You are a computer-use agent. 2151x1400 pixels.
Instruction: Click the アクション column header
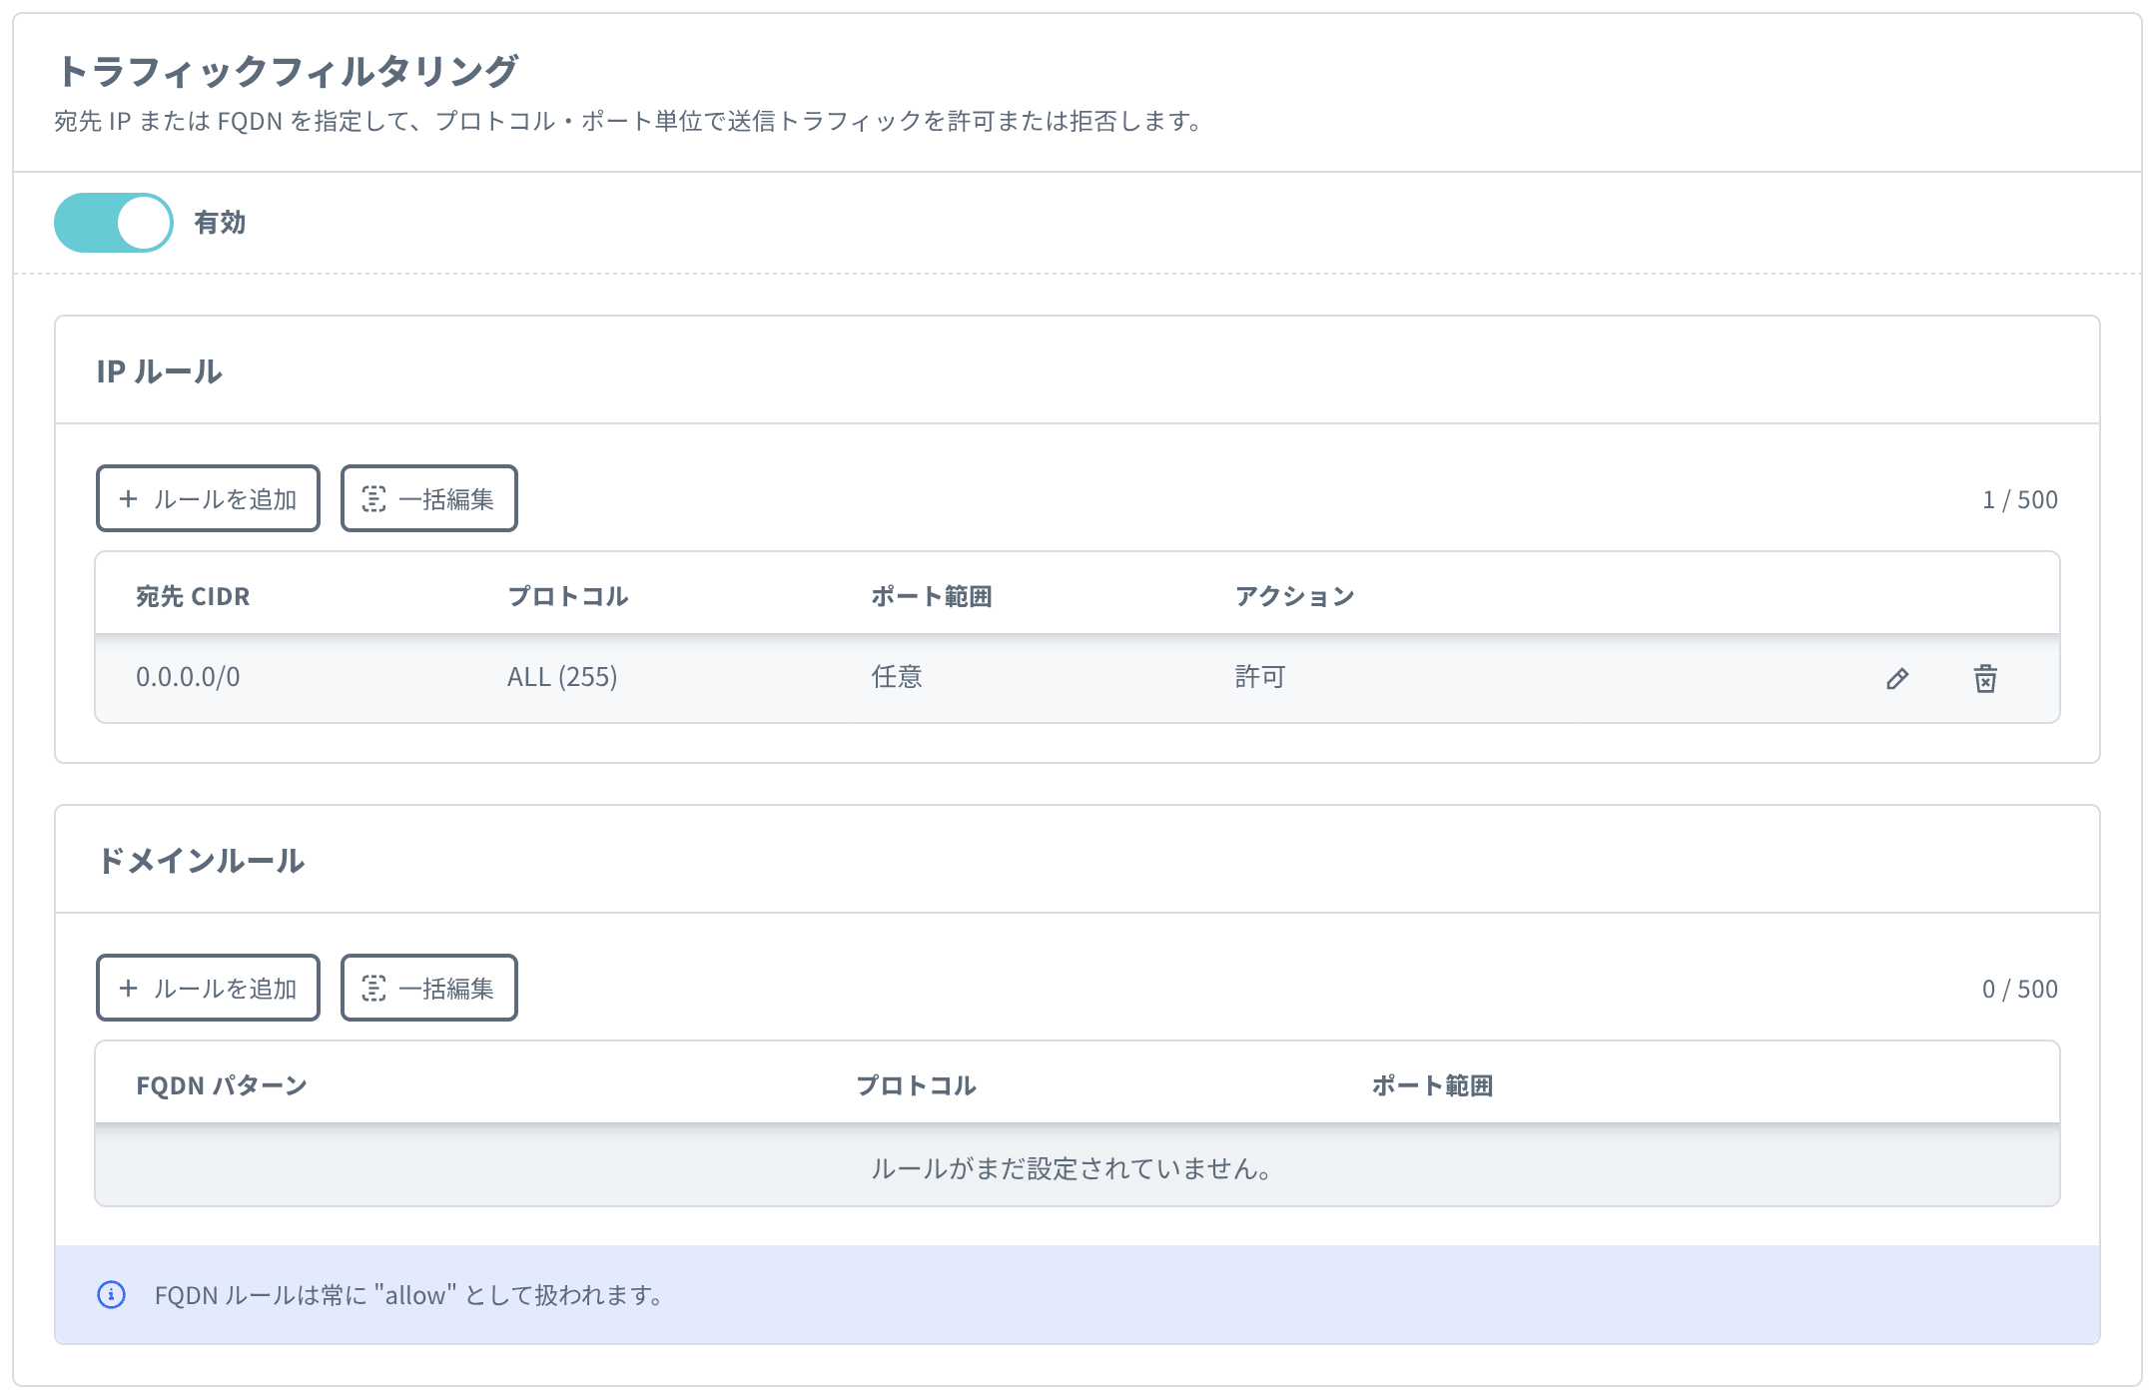pos(1295,596)
